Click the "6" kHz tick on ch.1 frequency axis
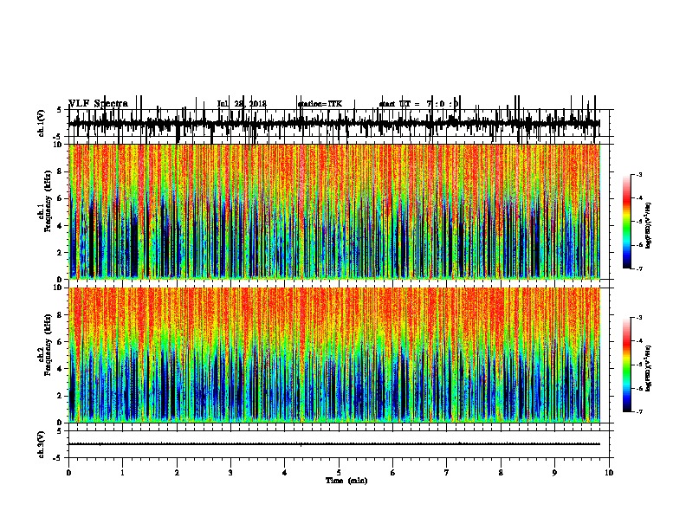The height and width of the screenshot is (530, 686). coord(61,198)
